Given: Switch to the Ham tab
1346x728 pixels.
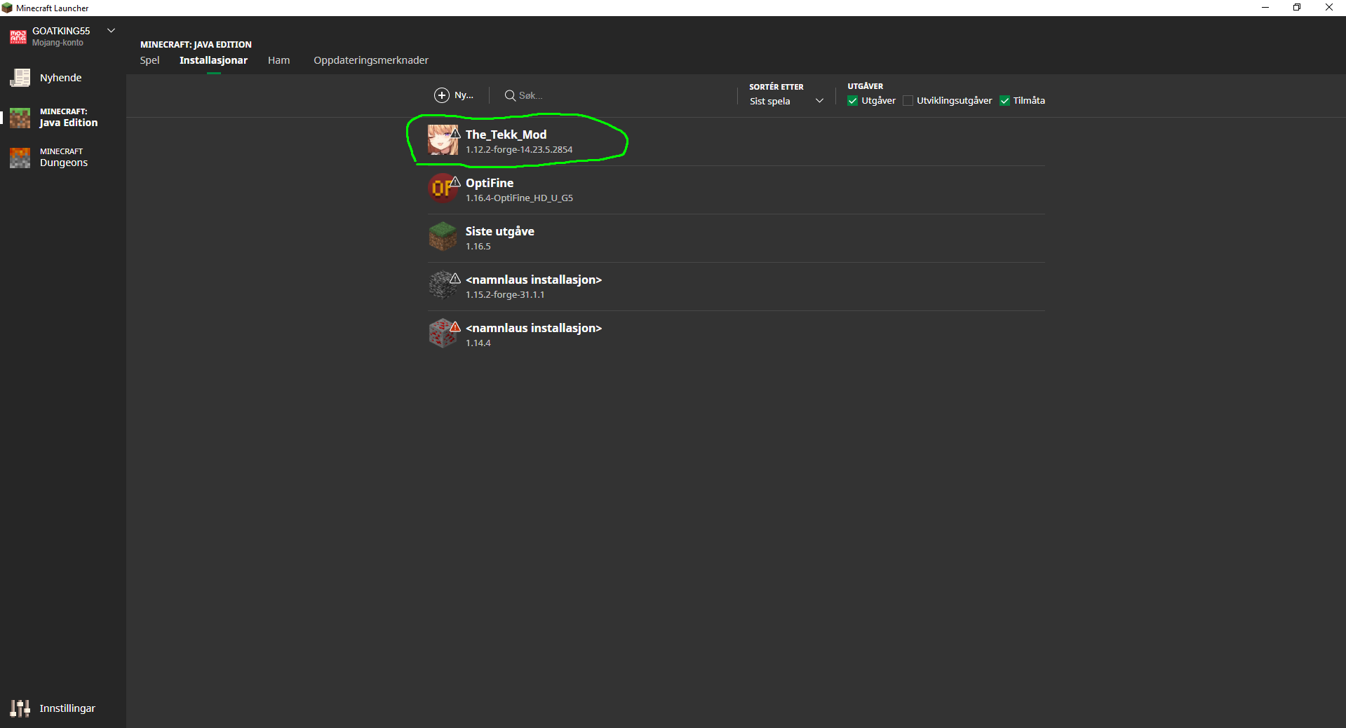Looking at the screenshot, I should 278,60.
